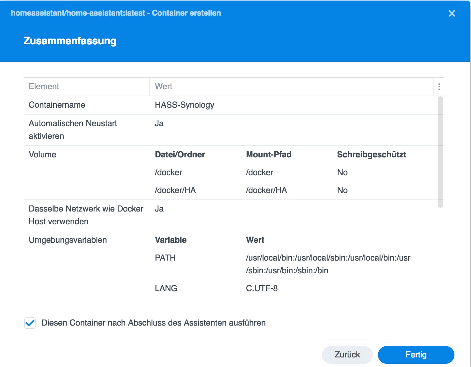Click the Schreibgeschützt column heading
The image size is (471, 367).
(371, 155)
